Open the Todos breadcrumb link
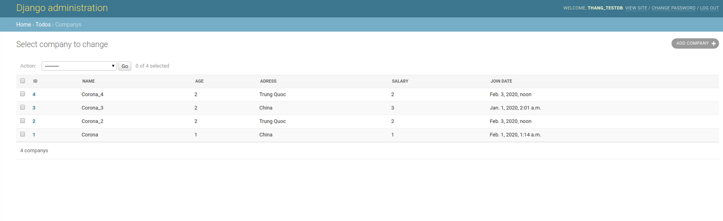The height and width of the screenshot is (221, 723). (x=43, y=25)
